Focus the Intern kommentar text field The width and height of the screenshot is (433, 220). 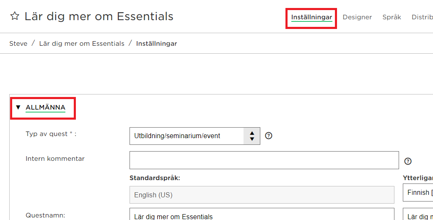[264, 160]
